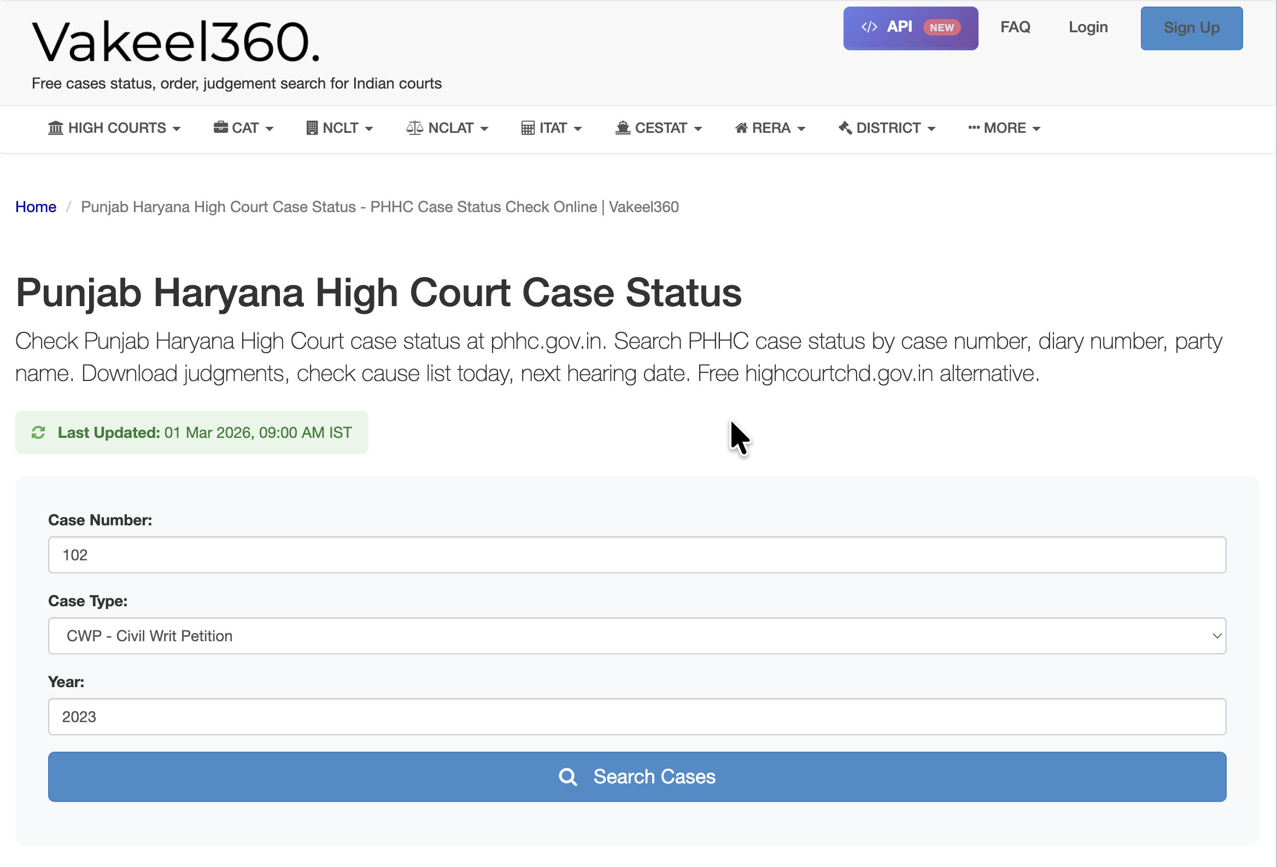Expand the HIGH COURTS dropdown chevron
This screenshot has height=867, width=1277.
177,129
